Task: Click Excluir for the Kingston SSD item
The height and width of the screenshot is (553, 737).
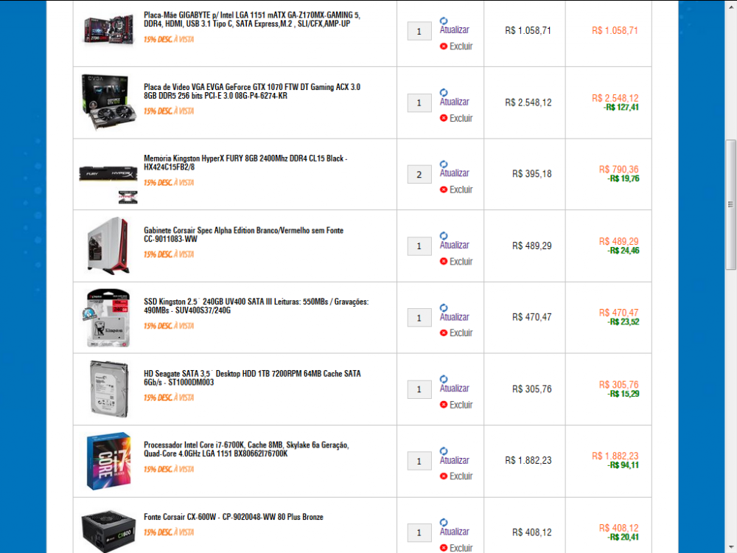Action: pos(461,333)
